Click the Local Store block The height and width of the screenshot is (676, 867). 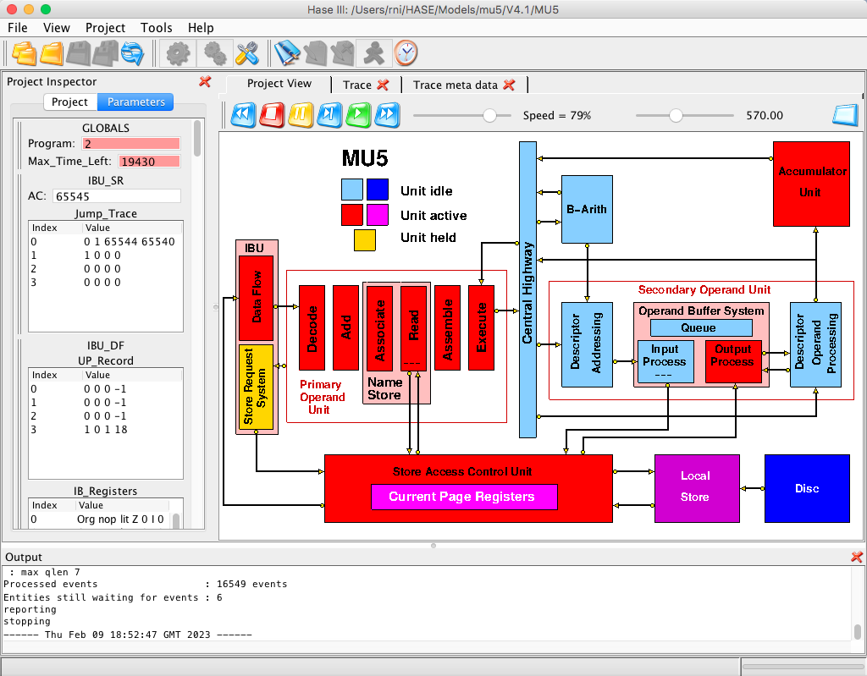tap(697, 489)
